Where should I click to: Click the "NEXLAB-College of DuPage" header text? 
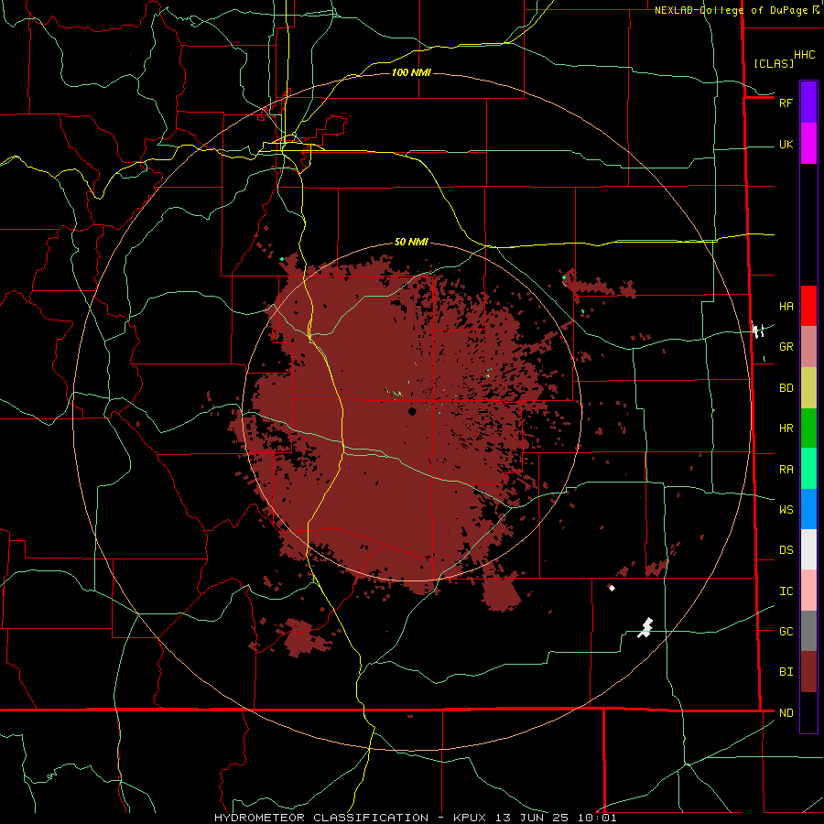[732, 10]
